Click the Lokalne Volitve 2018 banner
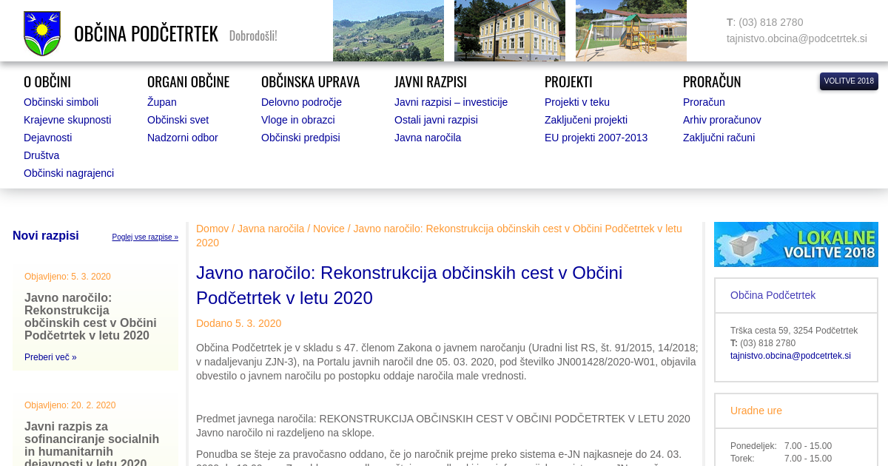 tap(795, 244)
